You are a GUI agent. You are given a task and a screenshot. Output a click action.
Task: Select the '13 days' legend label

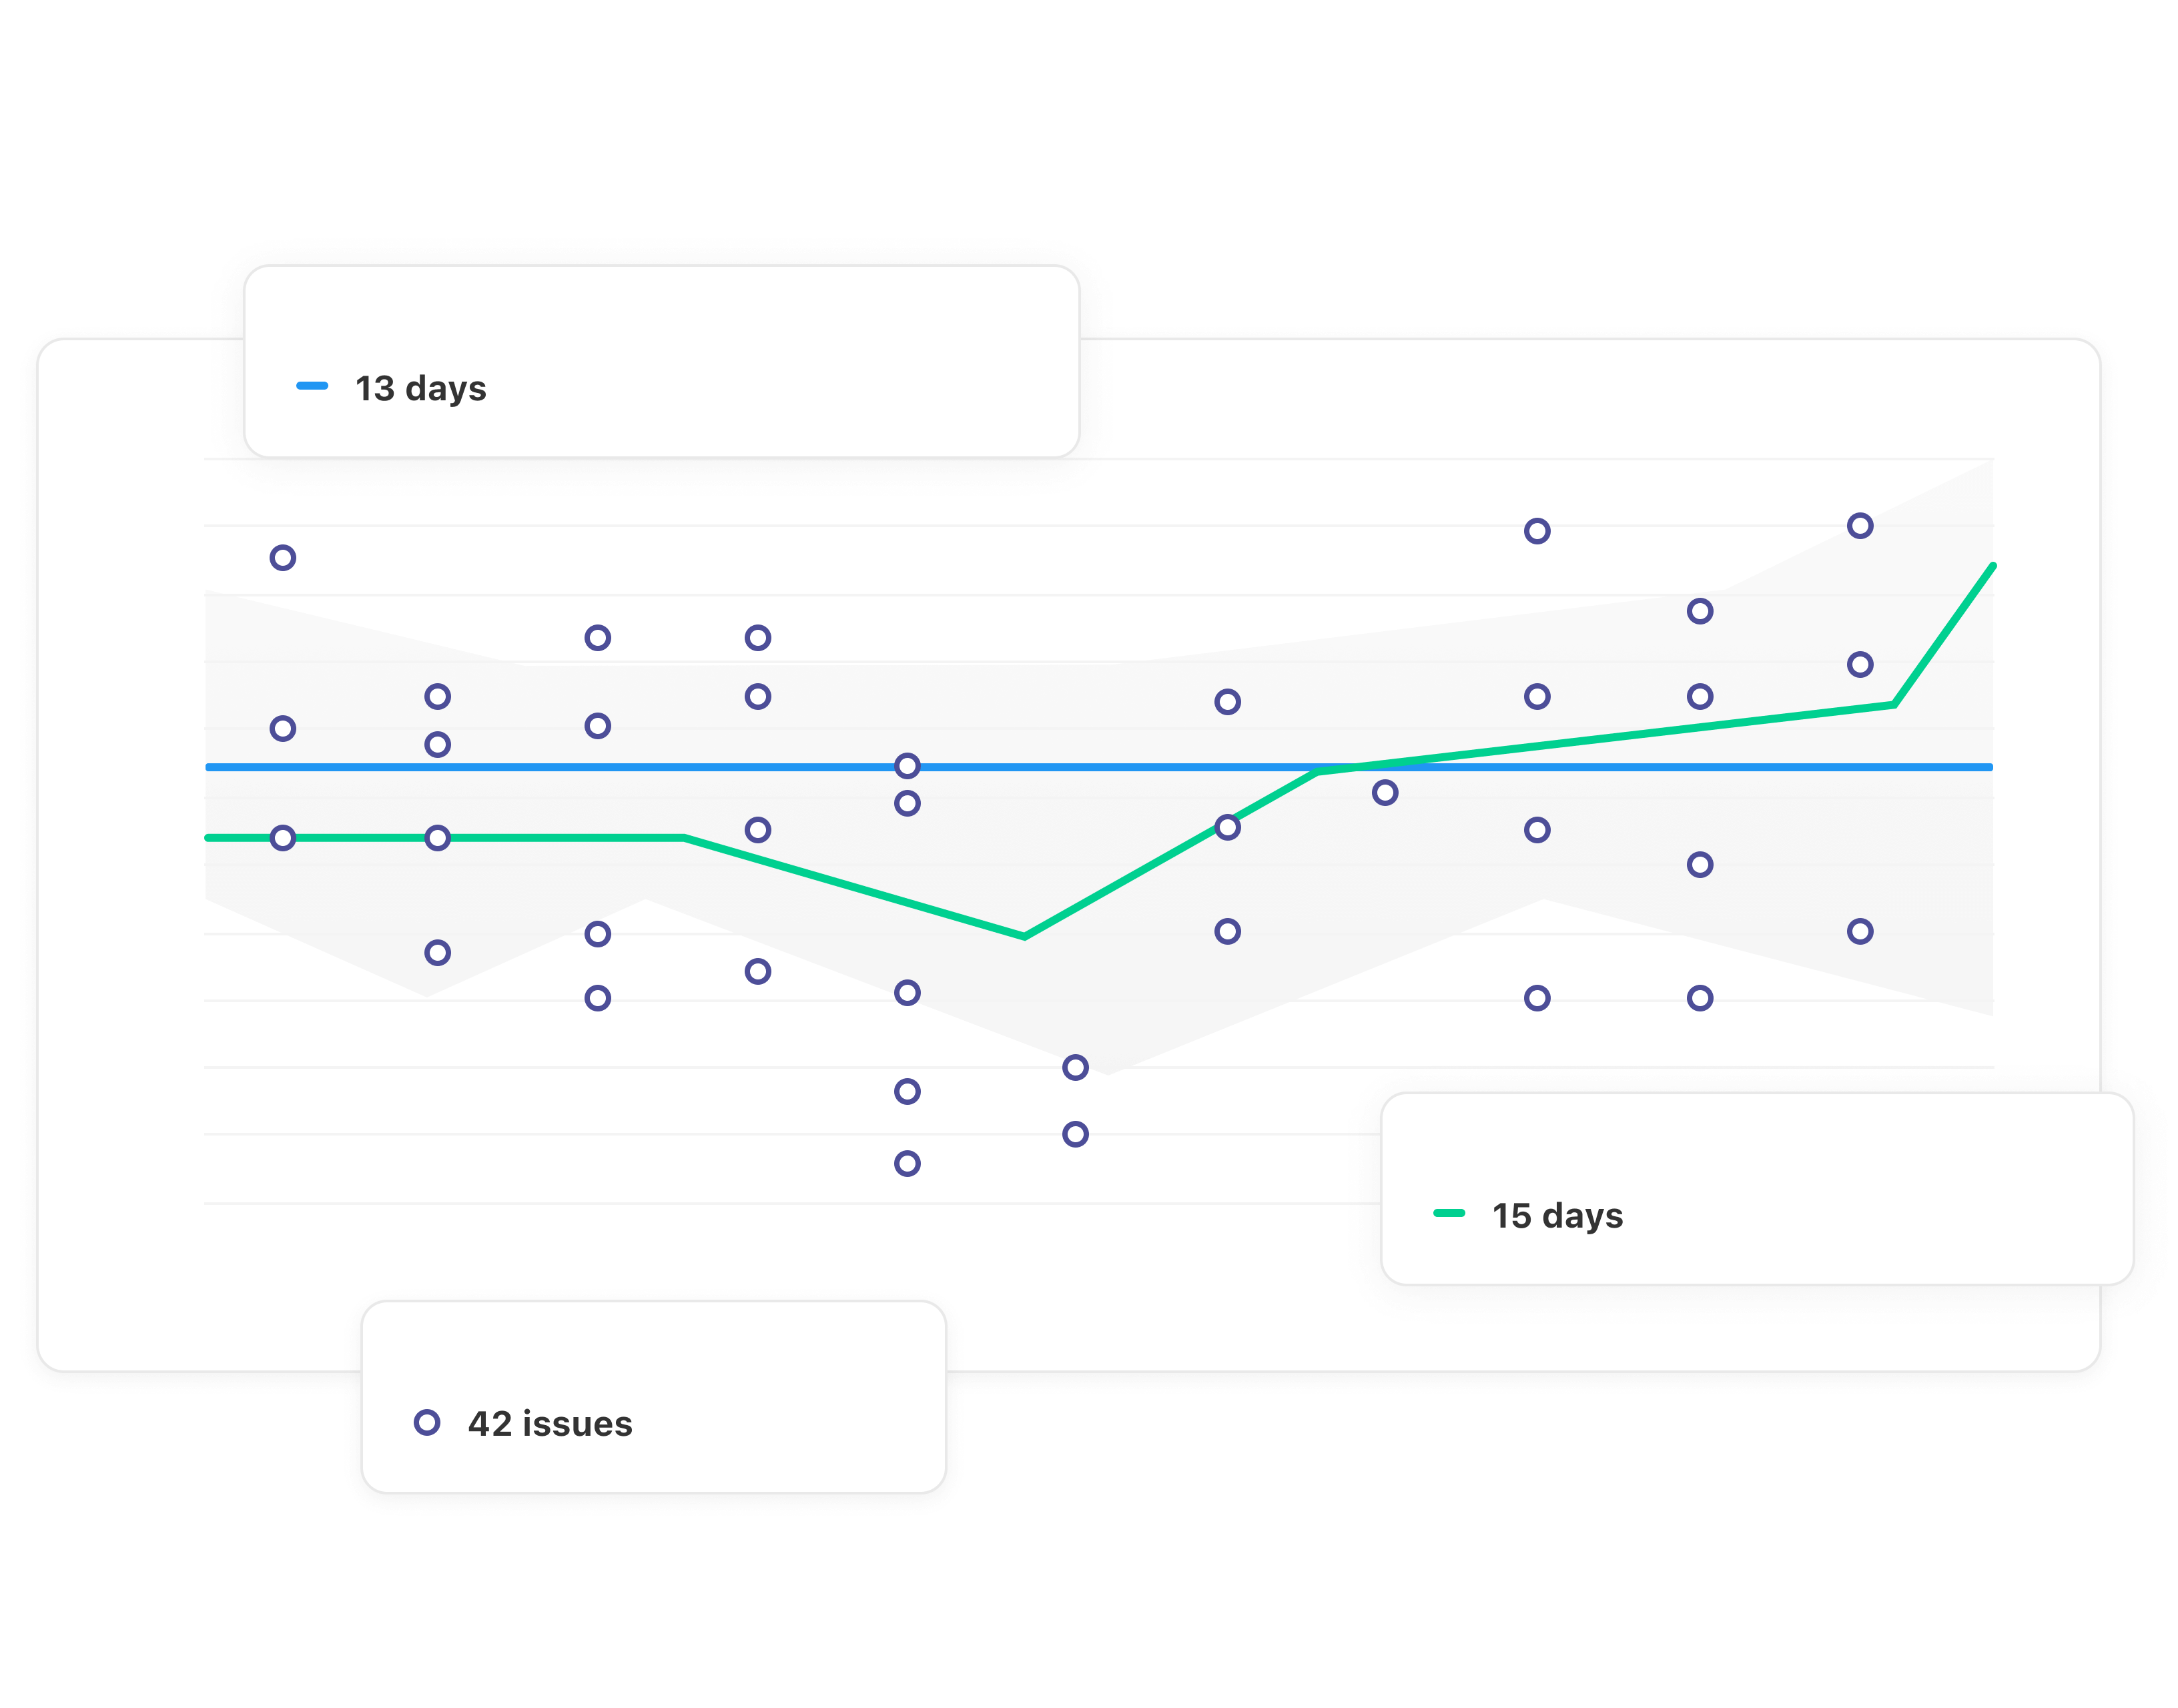point(420,388)
